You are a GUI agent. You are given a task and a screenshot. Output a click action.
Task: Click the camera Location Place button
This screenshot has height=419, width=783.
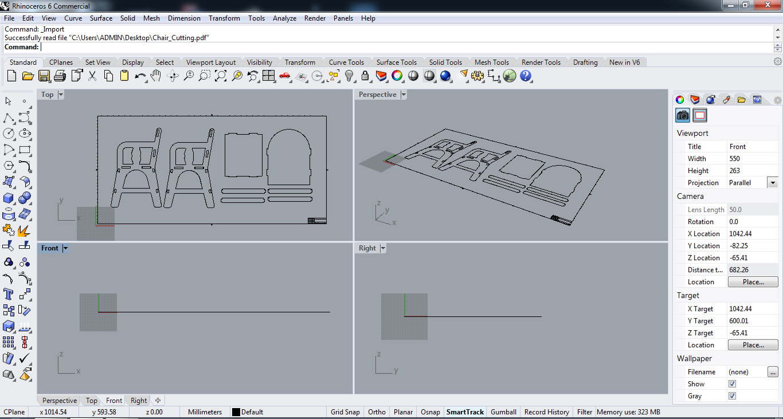753,282
